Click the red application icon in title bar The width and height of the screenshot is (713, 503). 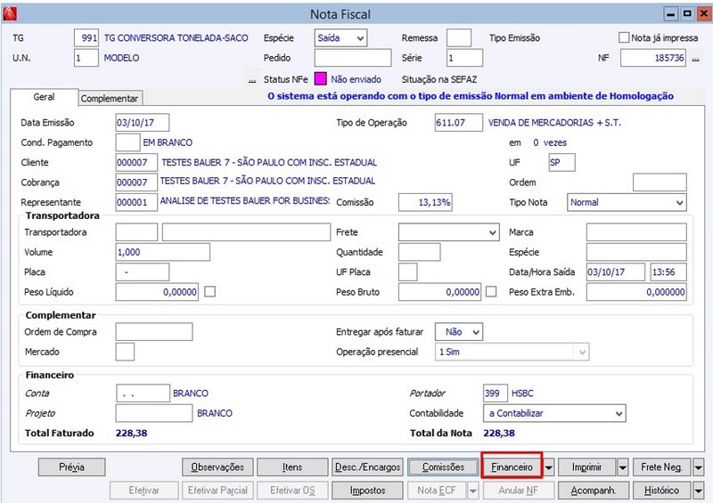click(9, 13)
